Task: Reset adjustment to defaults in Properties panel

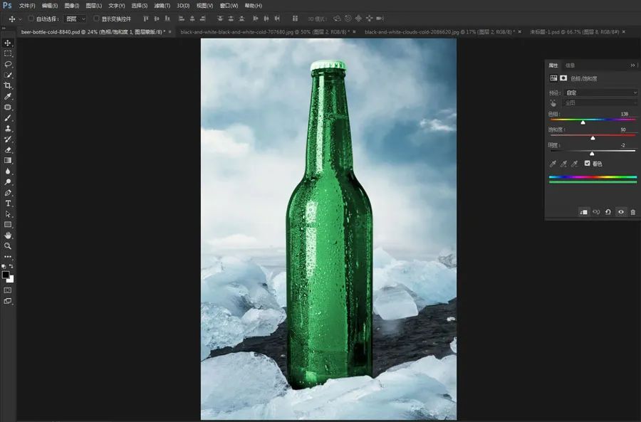Action: (608, 212)
